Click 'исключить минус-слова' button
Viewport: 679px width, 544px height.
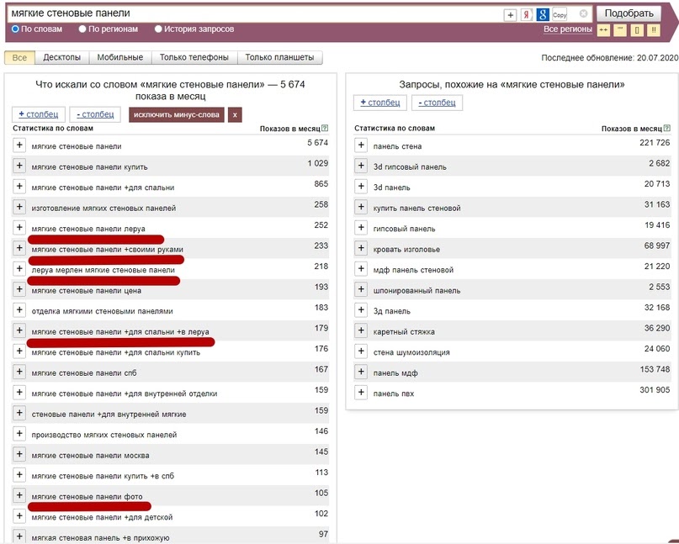[x=176, y=114]
